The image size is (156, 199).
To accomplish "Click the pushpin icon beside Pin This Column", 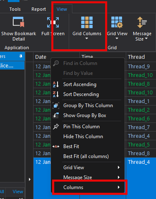I will coord(56,127).
